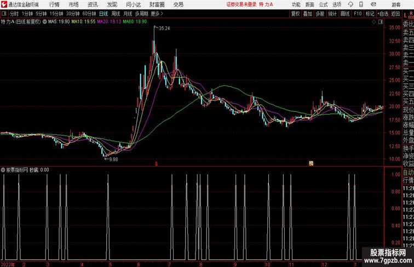Open the 选项 menu
This screenshot has width=414, height=267.
pyautogui.click(x=337, y=4)
